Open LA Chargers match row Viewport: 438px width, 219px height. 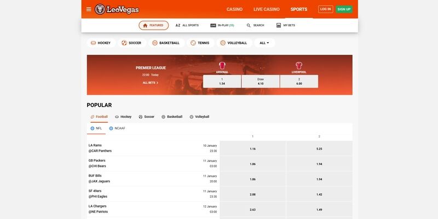[153, 209]
